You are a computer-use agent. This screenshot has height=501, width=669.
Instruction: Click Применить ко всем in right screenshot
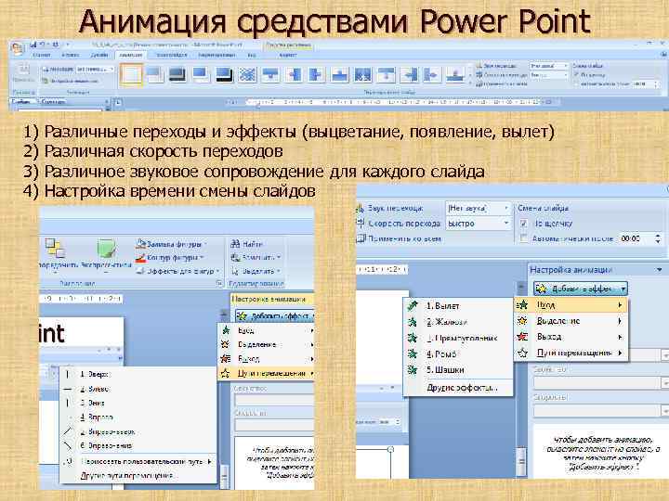tap(399, 238)
